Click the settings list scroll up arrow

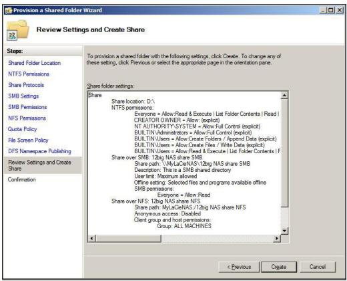(284, 96)
